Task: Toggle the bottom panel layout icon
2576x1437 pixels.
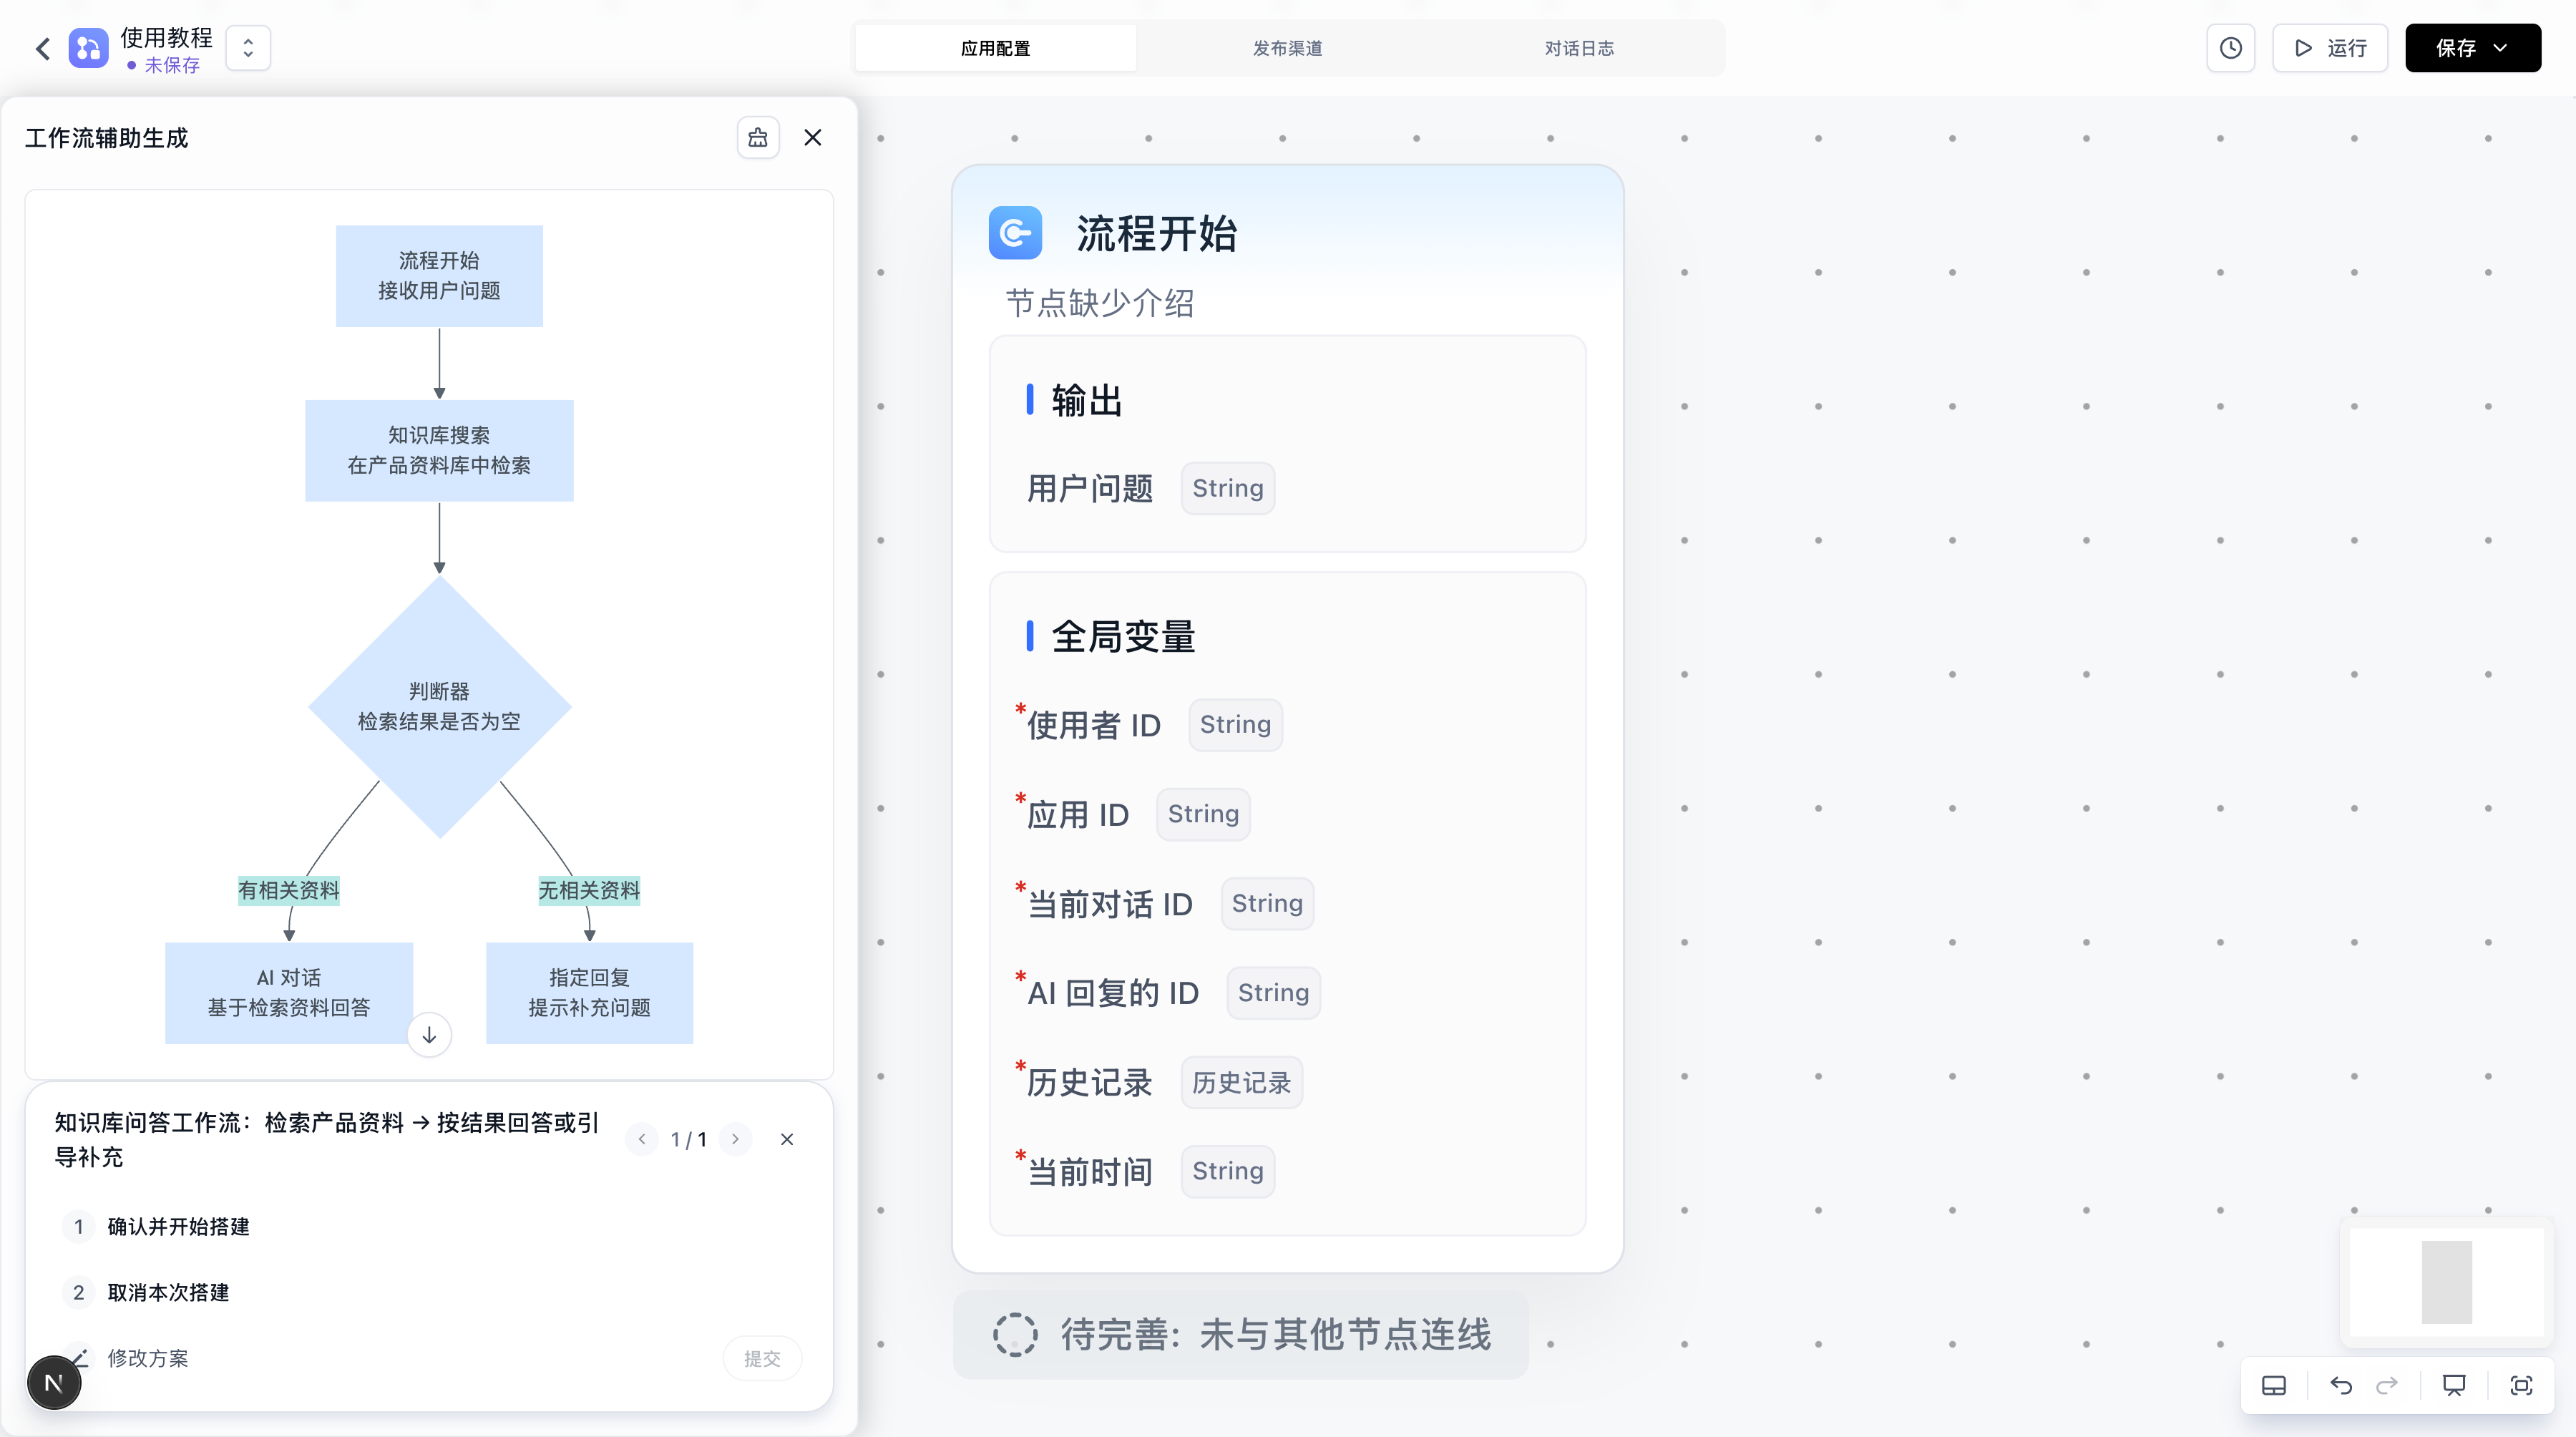Action: 2273,1386
